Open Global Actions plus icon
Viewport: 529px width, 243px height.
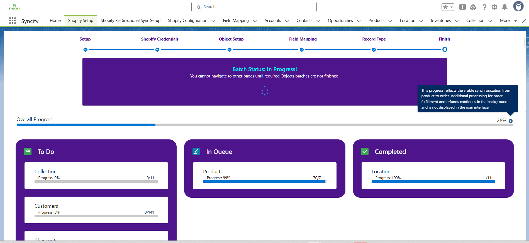point(462,7)
